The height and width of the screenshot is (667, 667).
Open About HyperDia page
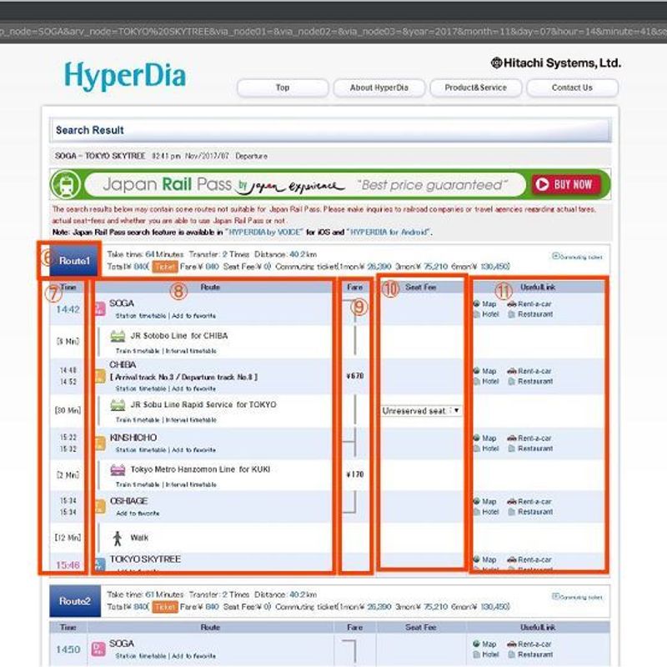click(x=379, y=88)
